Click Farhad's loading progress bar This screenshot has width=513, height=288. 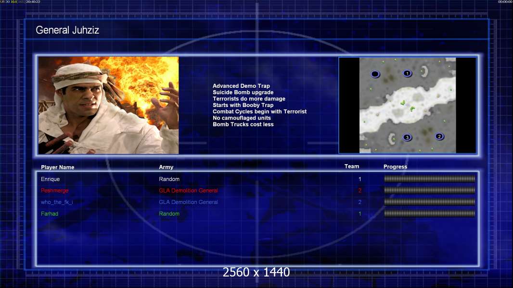pos(429,214)
